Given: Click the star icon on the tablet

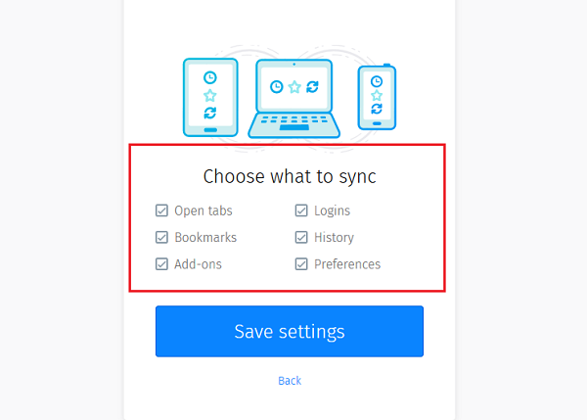Looking at the screenshot, I should [x=209, y=95].
